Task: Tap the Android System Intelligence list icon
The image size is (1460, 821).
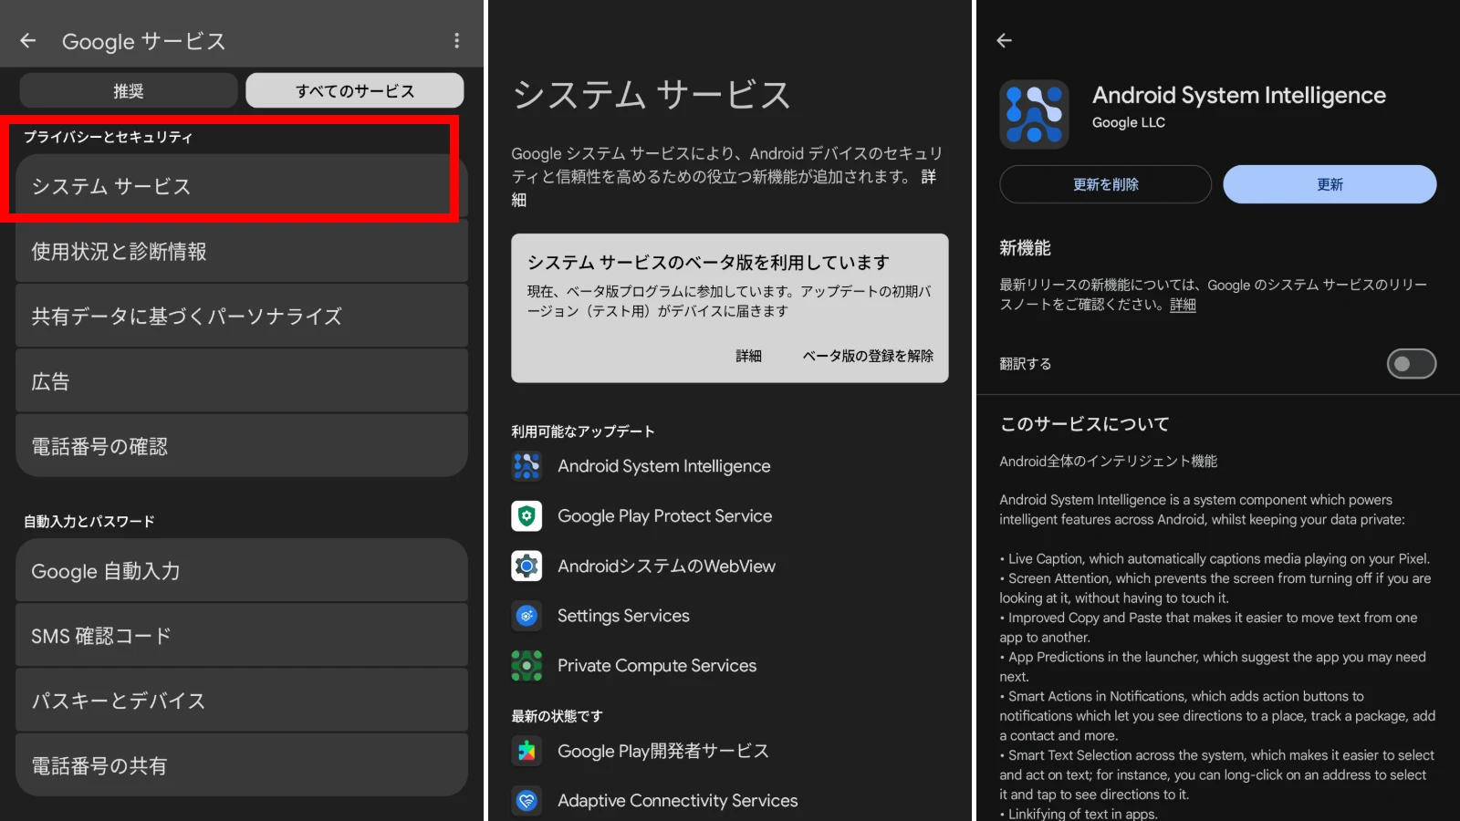Action: click(527, 466)
